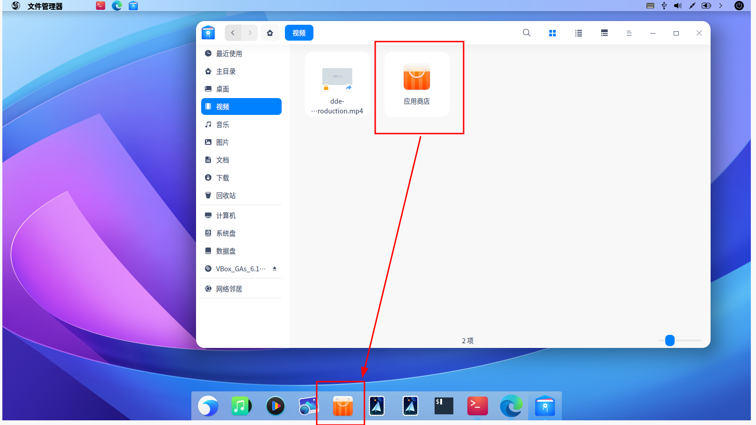
Task: Expand the tray with right chevron
Action: coord(721,6)
